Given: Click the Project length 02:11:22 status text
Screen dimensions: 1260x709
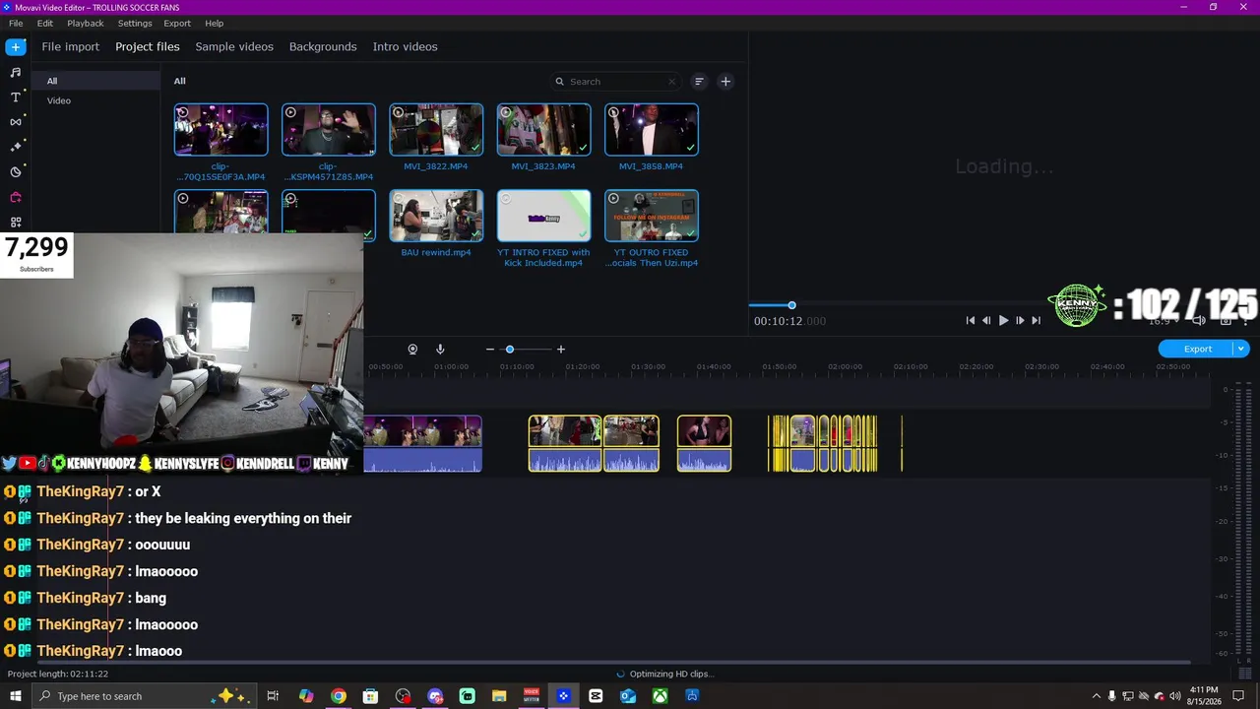Looking at the screenshot, I should click(58, 675).
